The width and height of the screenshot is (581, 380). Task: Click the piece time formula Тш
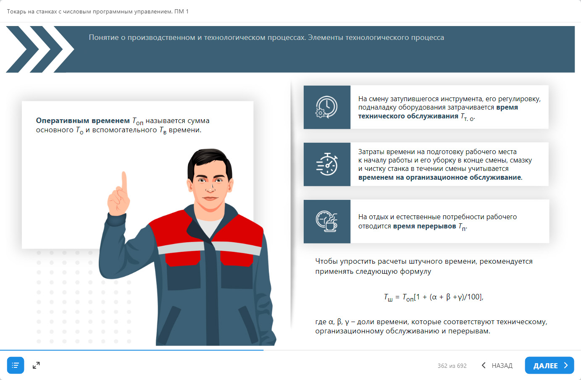[x=433, y=297]
